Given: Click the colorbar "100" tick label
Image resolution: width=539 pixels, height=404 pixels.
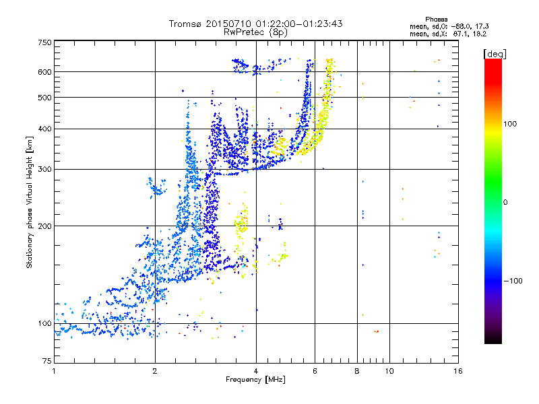Looking at the screenshot, I should 510,124.
